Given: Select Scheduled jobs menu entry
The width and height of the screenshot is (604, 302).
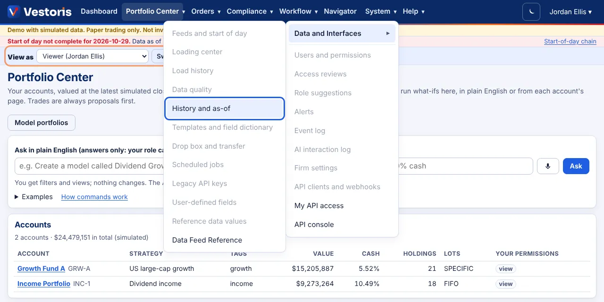Looking at the screenshot, I should coord(225,165).
